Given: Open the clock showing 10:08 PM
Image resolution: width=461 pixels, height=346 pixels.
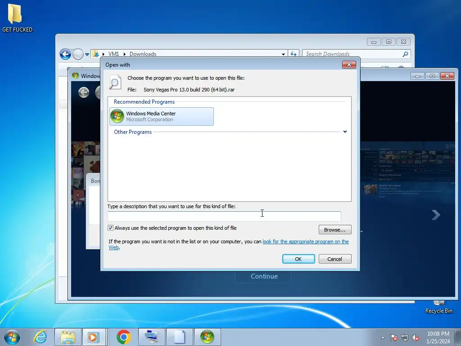Looking at the screenshot, I should [438, 337].
